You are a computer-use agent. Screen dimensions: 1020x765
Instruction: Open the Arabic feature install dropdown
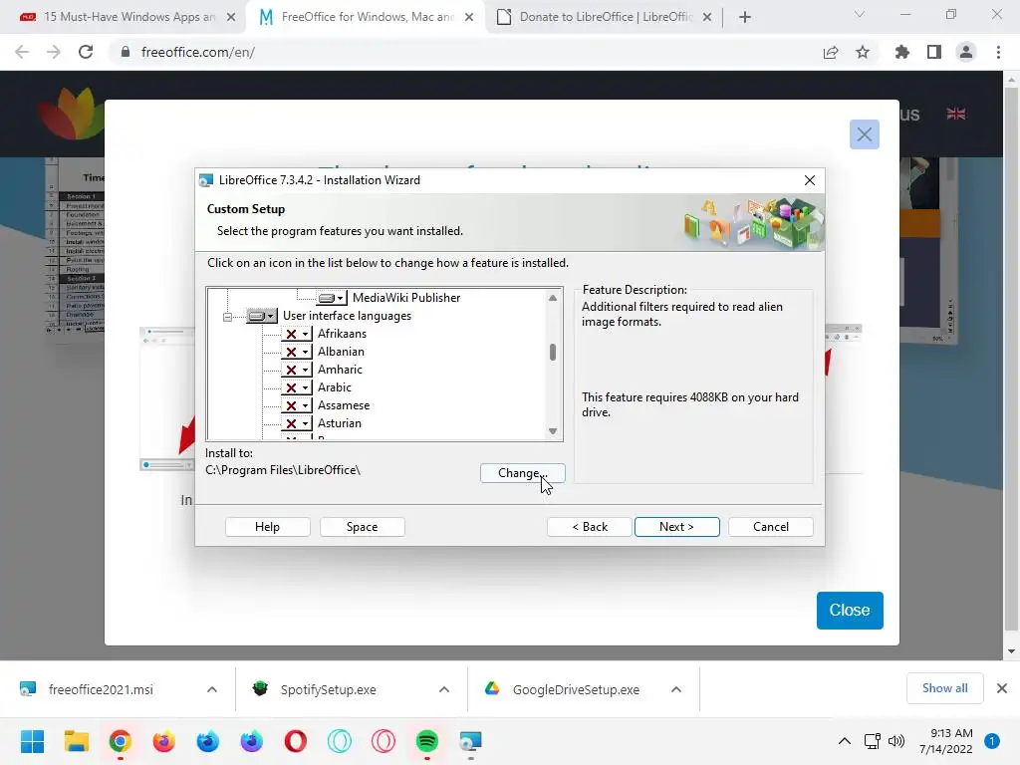(296, 387)
